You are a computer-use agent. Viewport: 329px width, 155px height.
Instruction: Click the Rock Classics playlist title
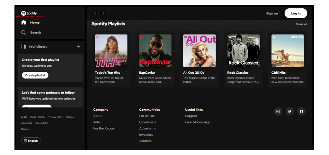click(238, 73)
